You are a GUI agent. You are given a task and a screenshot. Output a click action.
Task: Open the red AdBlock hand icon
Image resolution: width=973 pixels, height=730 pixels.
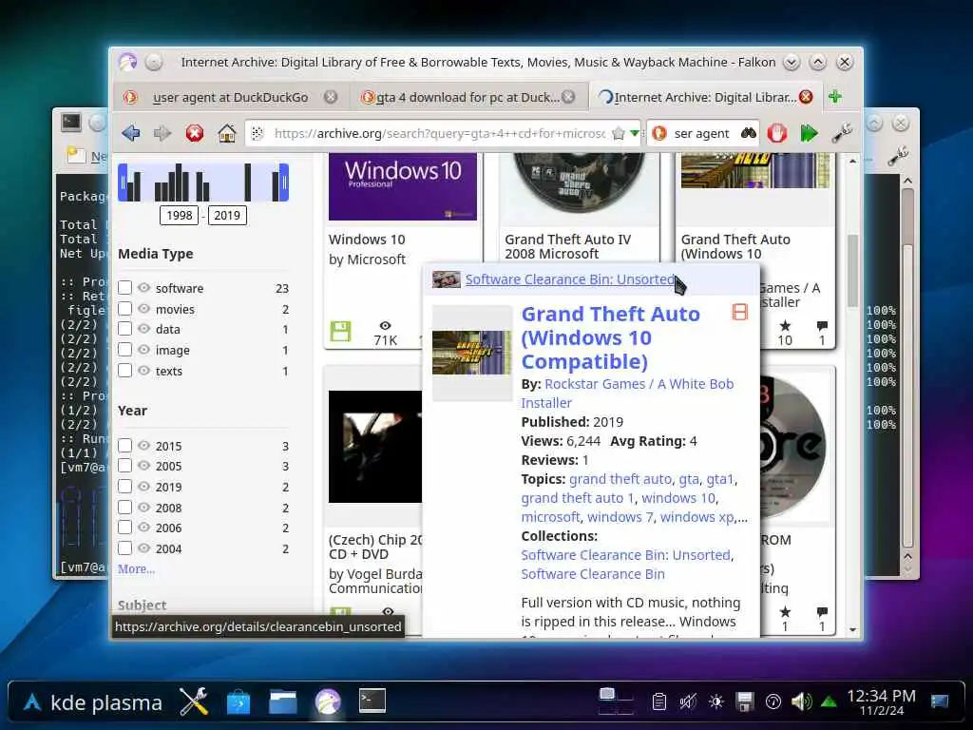777,133
